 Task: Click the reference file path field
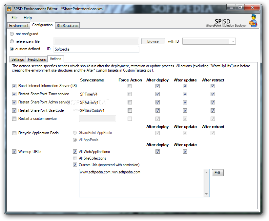tap(96, 41)
